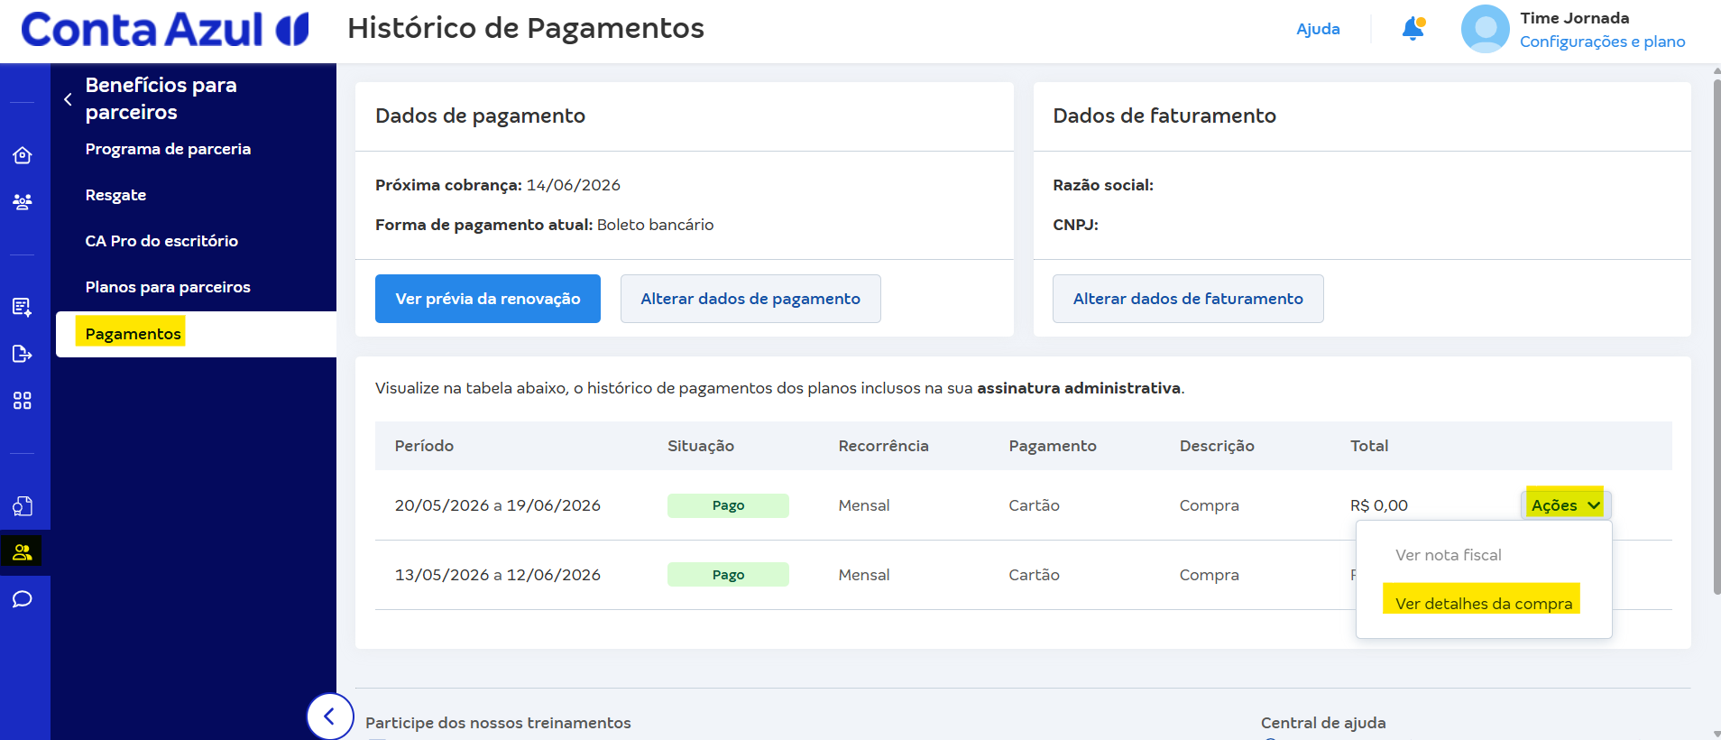
Task: Open the chat bubble sidebar icon
Action: [23, 599]
